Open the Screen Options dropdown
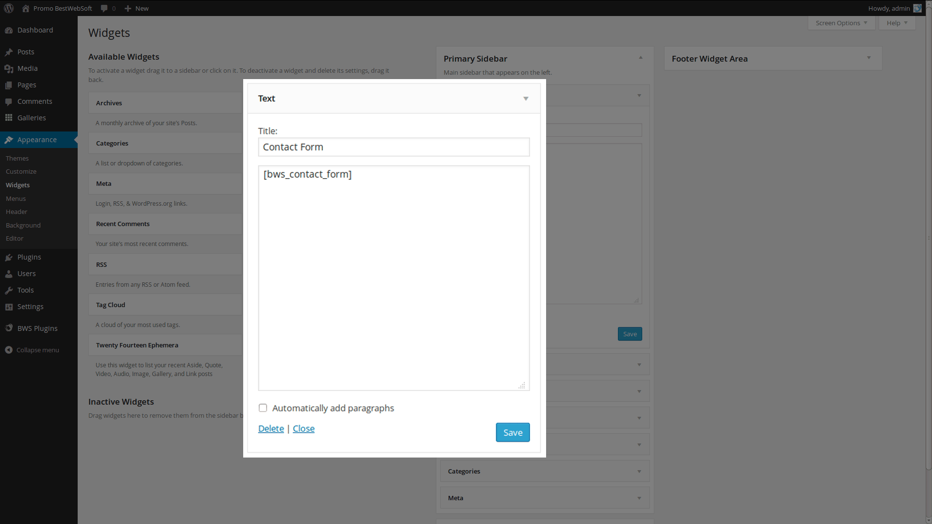Screen dimensions: 932x524 click(x=841, y=23)
